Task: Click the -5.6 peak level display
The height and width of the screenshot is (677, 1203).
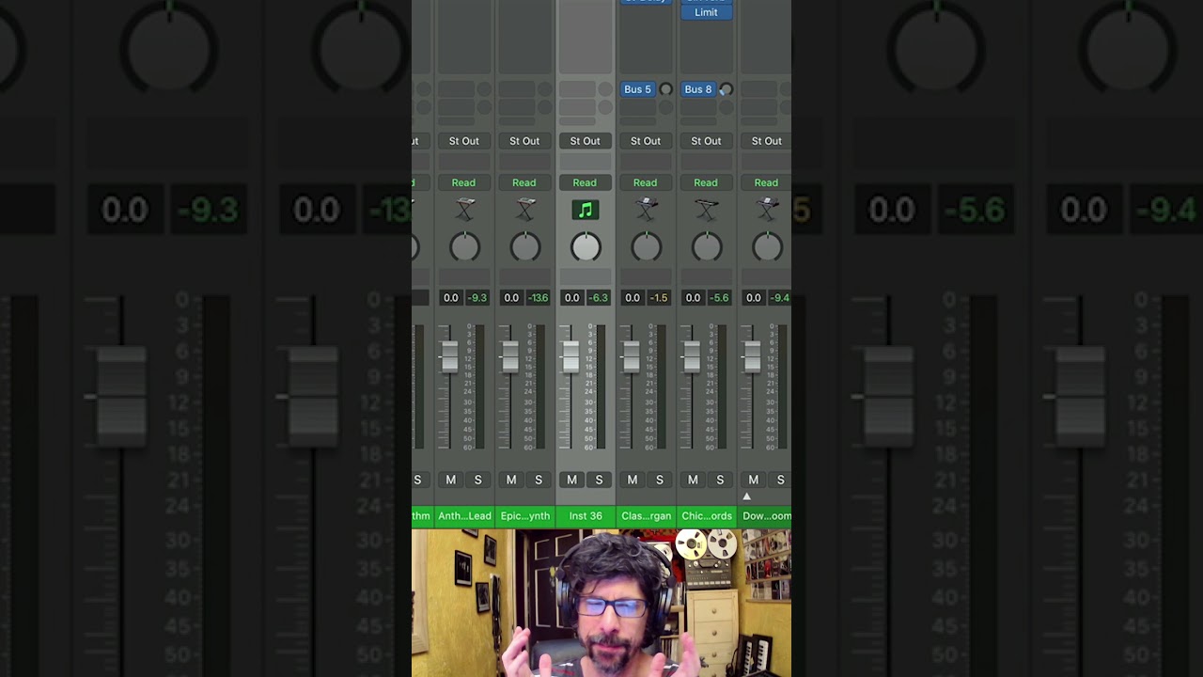Action: click(720, 298)
